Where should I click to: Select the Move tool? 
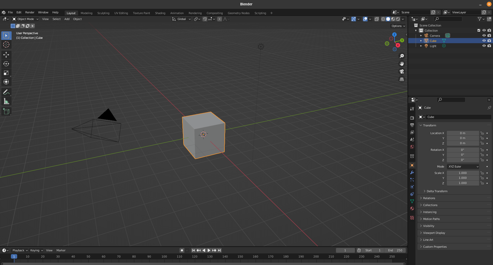(6, 55)
